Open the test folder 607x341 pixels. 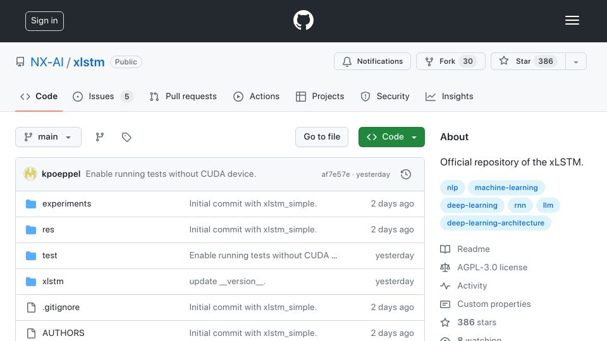pos(49,256)
